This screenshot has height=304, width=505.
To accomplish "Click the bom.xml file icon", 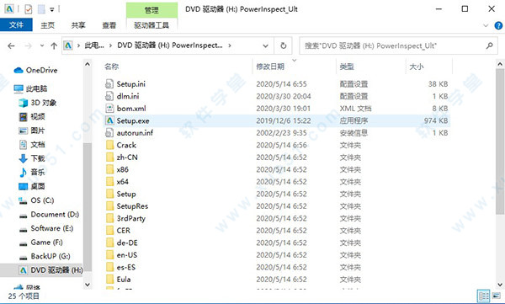I will point(109,109).
